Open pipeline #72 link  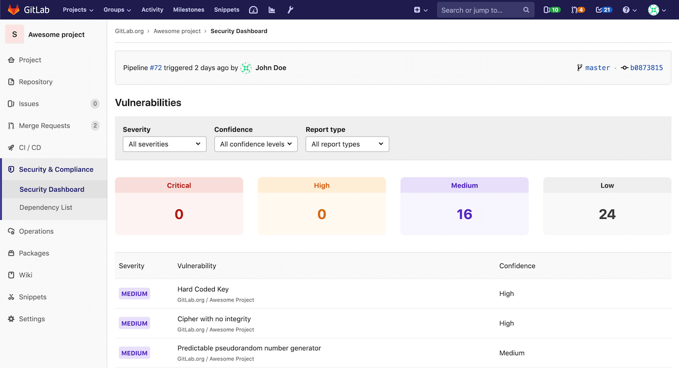156,67
